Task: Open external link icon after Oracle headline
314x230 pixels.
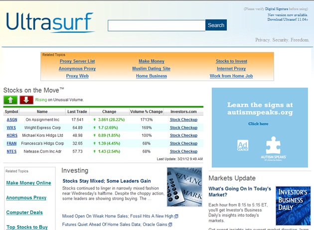Action: point(170,225)
